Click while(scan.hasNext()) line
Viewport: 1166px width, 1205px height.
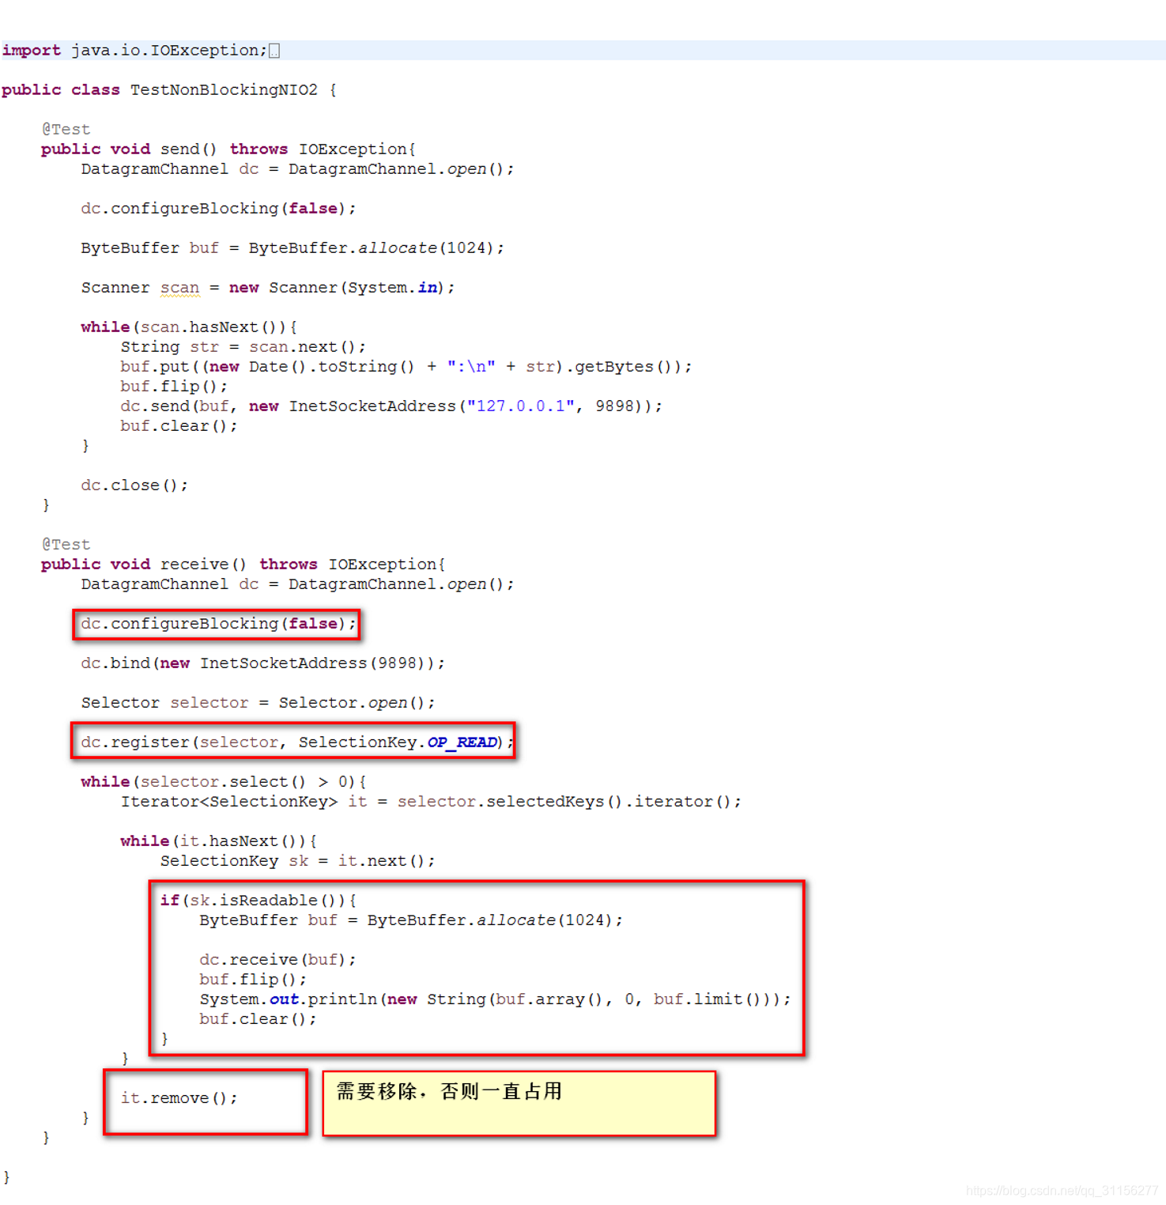189,327
